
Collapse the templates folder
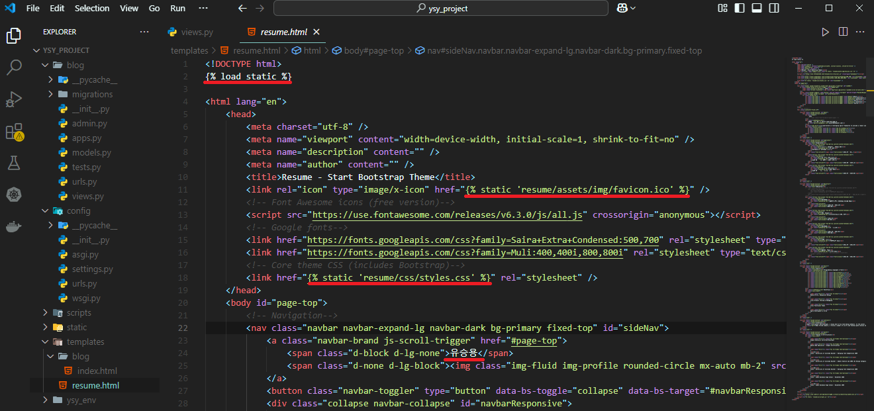click(45, 342)
